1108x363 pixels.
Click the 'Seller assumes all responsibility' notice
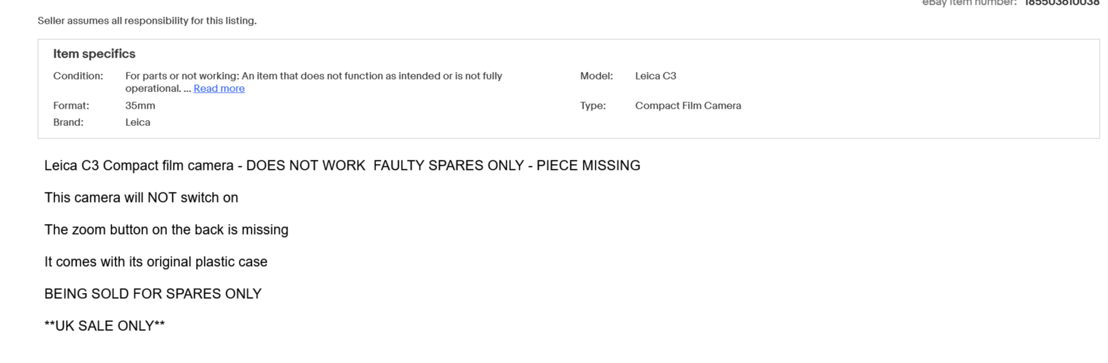pos(147,21)
